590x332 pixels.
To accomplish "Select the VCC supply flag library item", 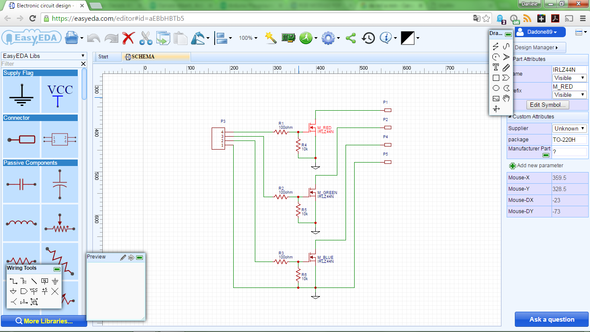I will [x=60, y=95].
